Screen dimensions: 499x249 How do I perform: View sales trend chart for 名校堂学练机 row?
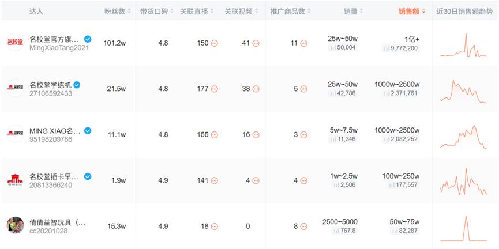tap(464, 92)
